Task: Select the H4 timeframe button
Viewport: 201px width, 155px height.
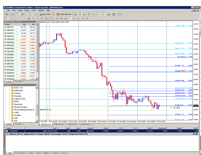Action: click(74, 18)
